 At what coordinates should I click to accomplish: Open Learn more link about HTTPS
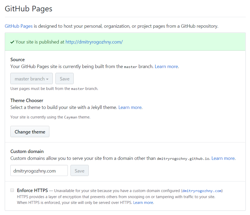pos(143,203)
